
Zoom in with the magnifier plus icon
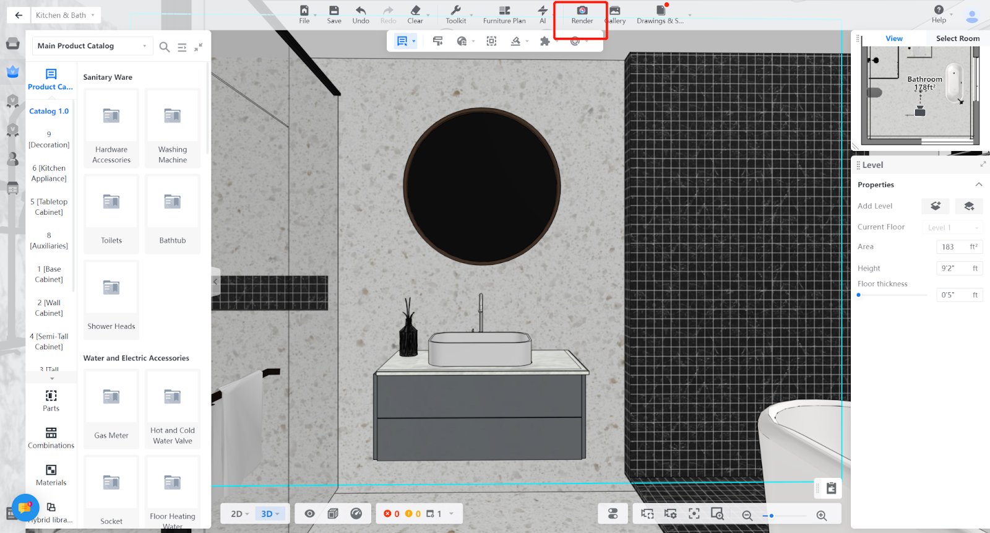[822, 516]
